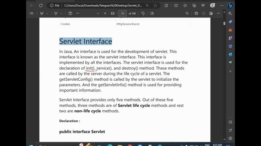This screenshot has width=261, height=146.
Task: Open the PDF toolbar more options
Action: [218, 13]
